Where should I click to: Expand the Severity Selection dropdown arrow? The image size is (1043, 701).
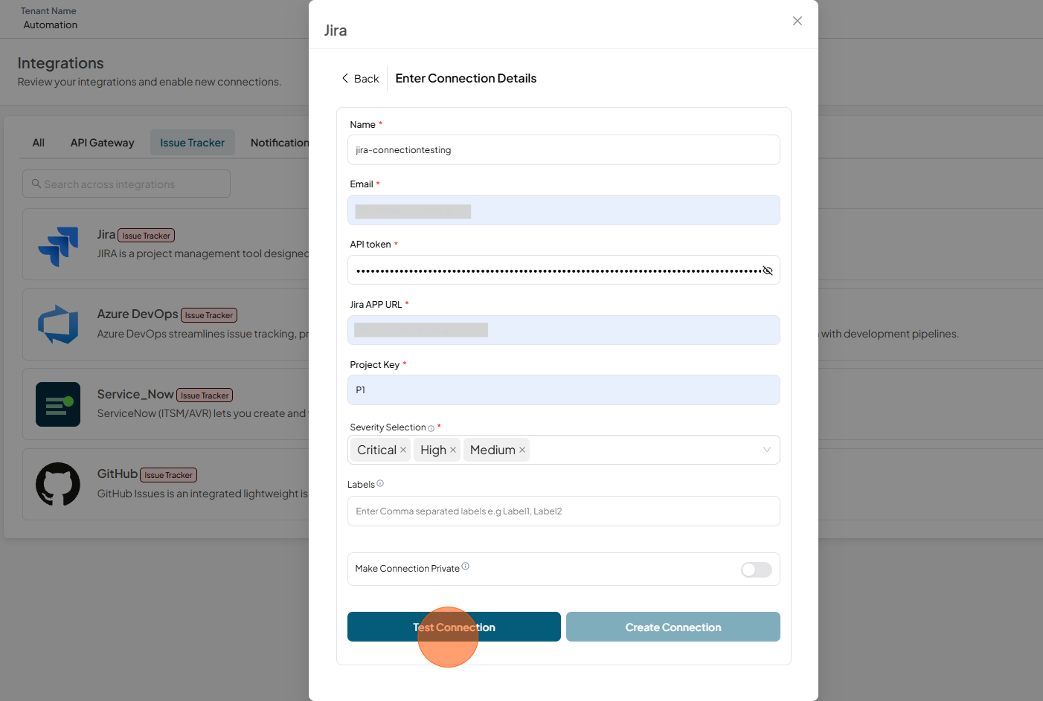(x=766, y=450)
